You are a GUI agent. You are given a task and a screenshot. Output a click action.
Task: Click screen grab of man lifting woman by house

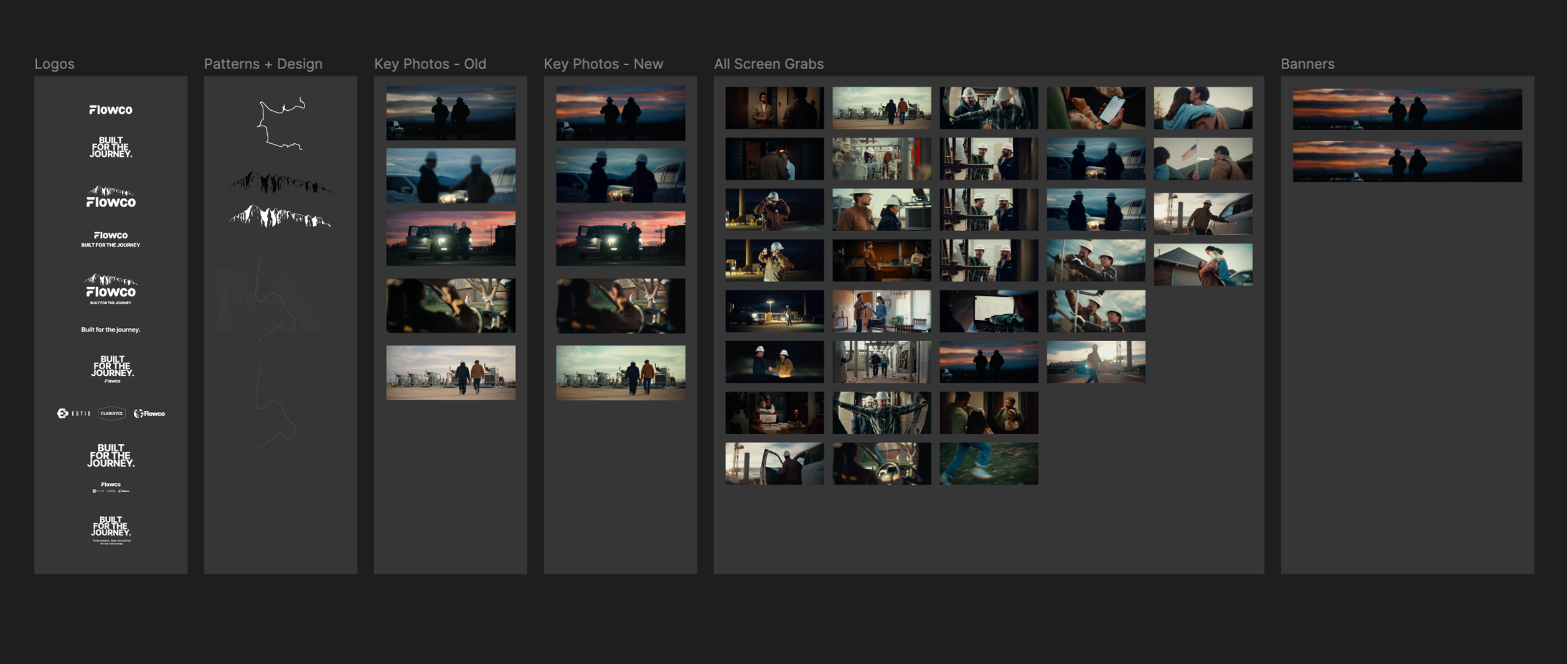point(1203,265)
